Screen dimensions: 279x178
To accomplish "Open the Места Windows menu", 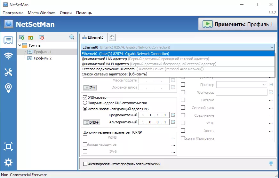I will point(42,13).
